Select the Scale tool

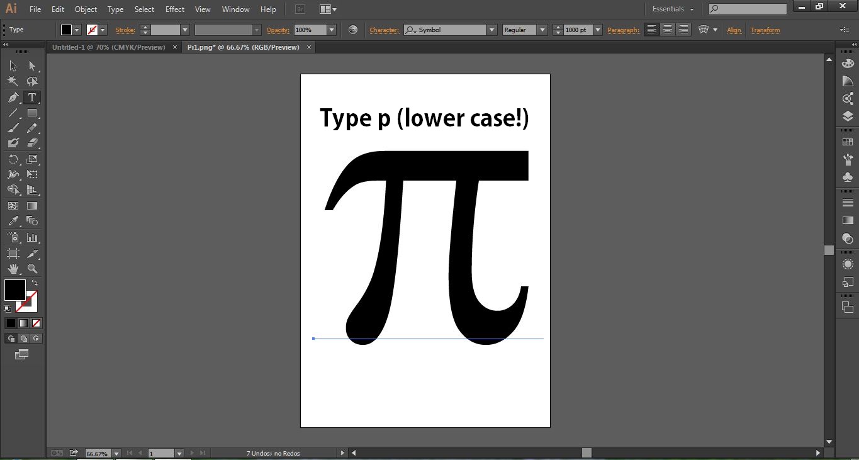[32, 159]
